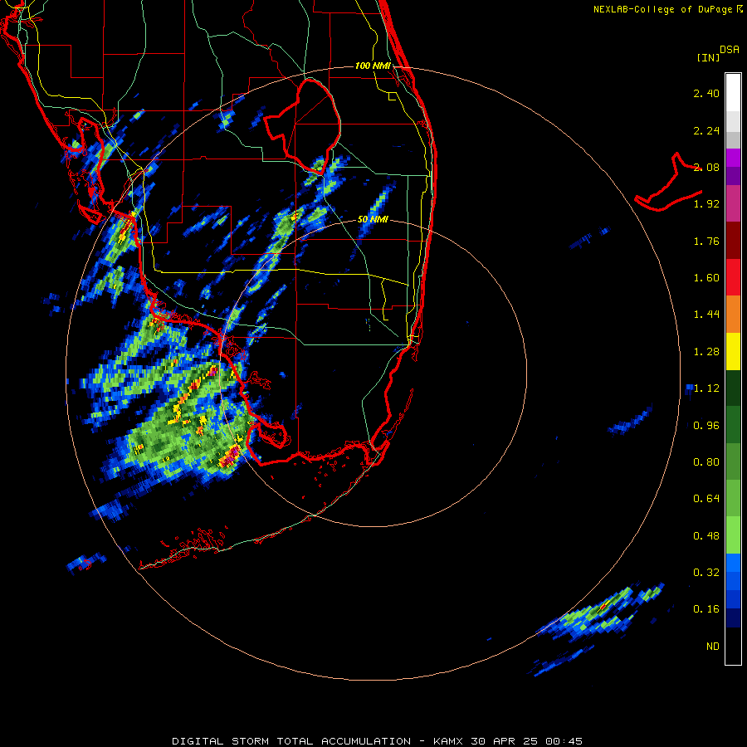Click the [IN] units label
This screenshot has height=747, width=747.
pos(708,57)
